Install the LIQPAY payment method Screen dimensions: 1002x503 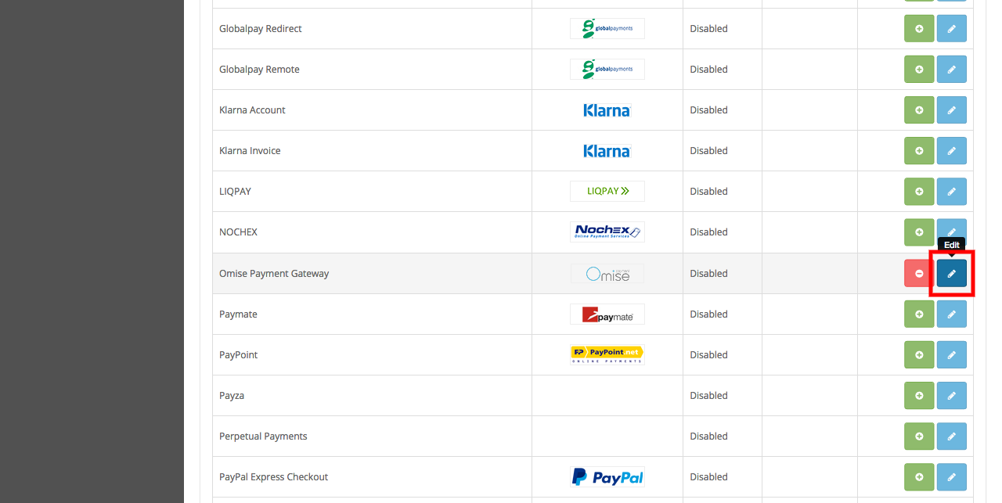tap(919, 192)
